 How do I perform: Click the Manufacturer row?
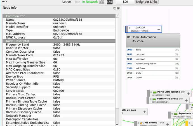[x=59, y=23]
